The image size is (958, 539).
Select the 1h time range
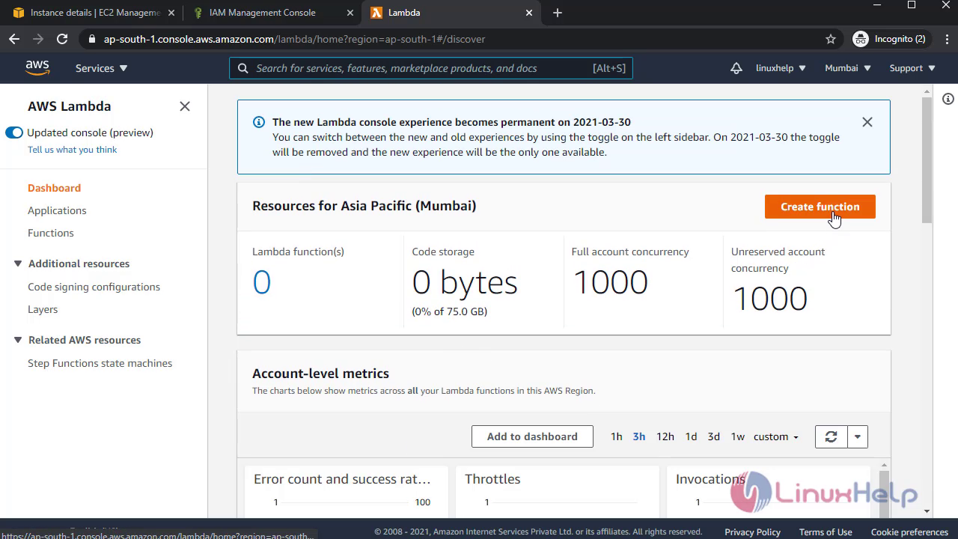[x=616, y=436]
